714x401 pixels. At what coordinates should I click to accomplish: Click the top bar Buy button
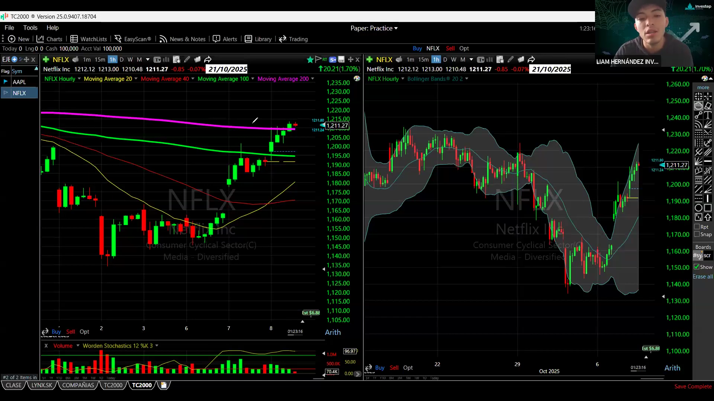[x=417, y=48]
